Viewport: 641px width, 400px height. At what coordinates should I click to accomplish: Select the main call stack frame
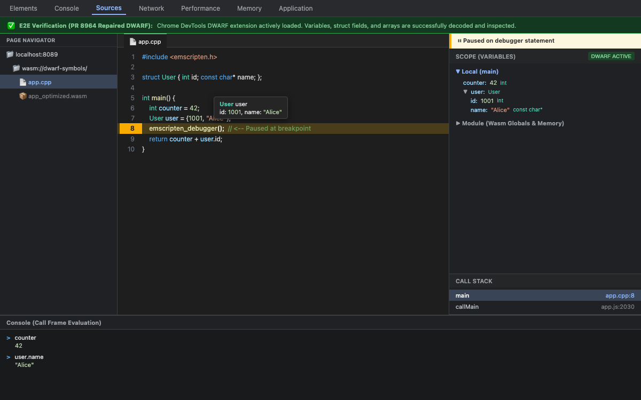(x=545, y=295)
